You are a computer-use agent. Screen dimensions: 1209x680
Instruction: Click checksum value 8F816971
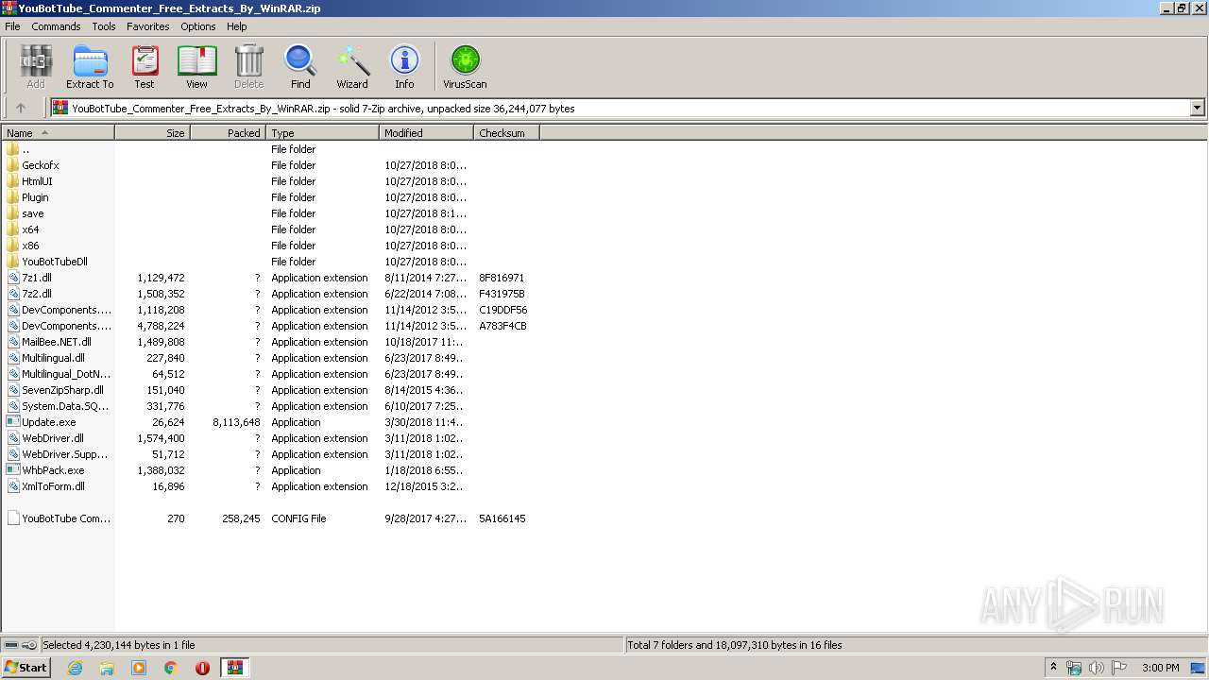pyautogui.click(x=502, y=278)
